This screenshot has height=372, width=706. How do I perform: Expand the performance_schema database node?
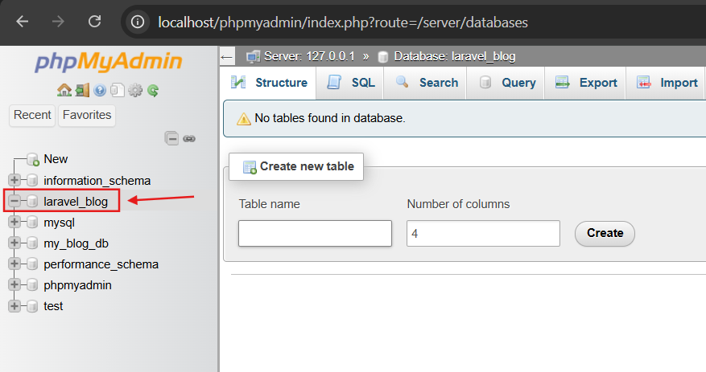(14, 264)
